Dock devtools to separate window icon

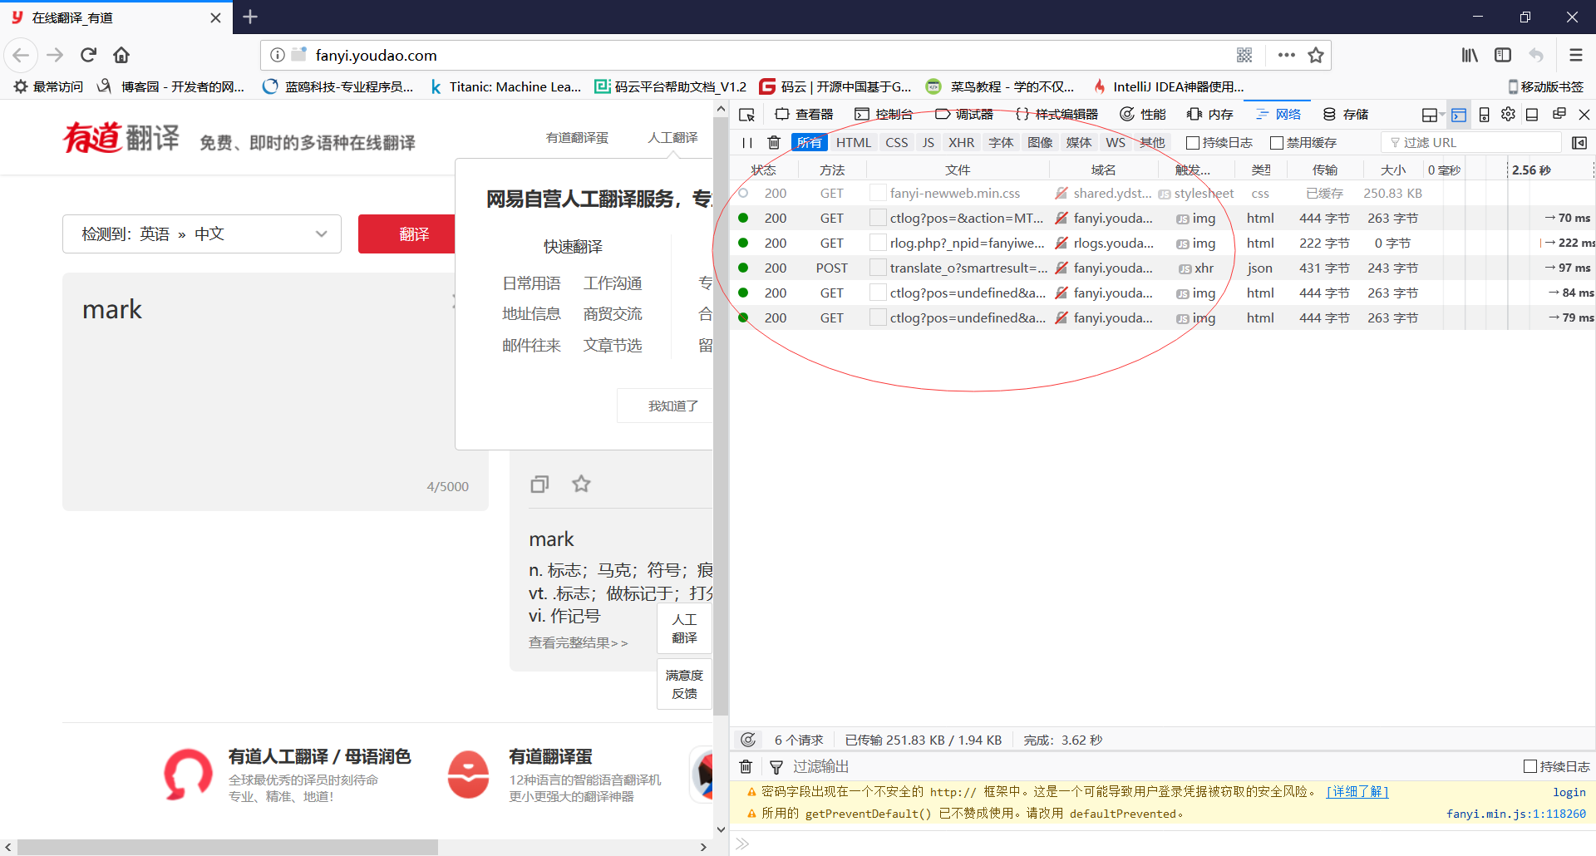point(1559,115)
